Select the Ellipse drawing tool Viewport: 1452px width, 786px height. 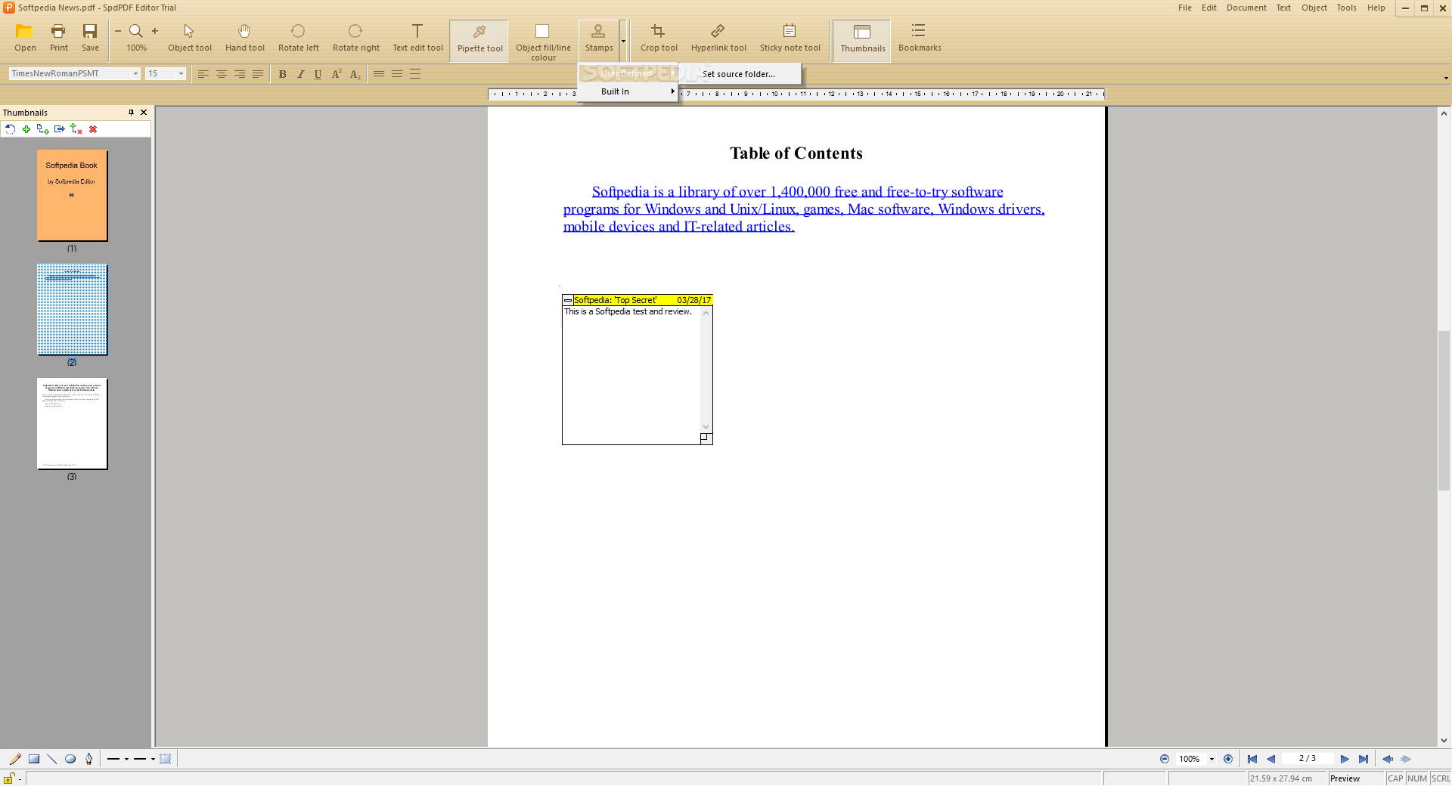[x=70, y=759]
